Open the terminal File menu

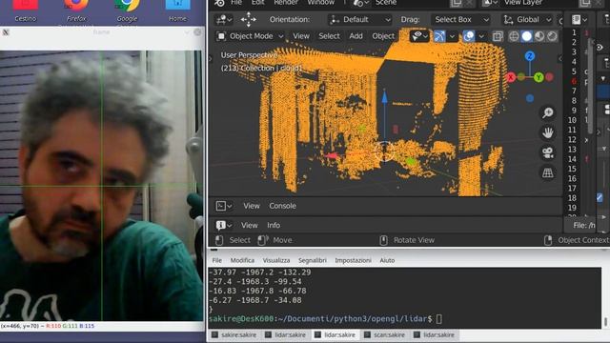coord(217,260)
